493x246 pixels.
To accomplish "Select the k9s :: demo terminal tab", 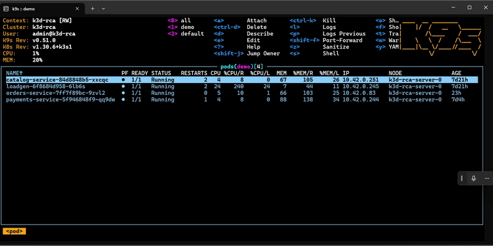I will (43, 9).
